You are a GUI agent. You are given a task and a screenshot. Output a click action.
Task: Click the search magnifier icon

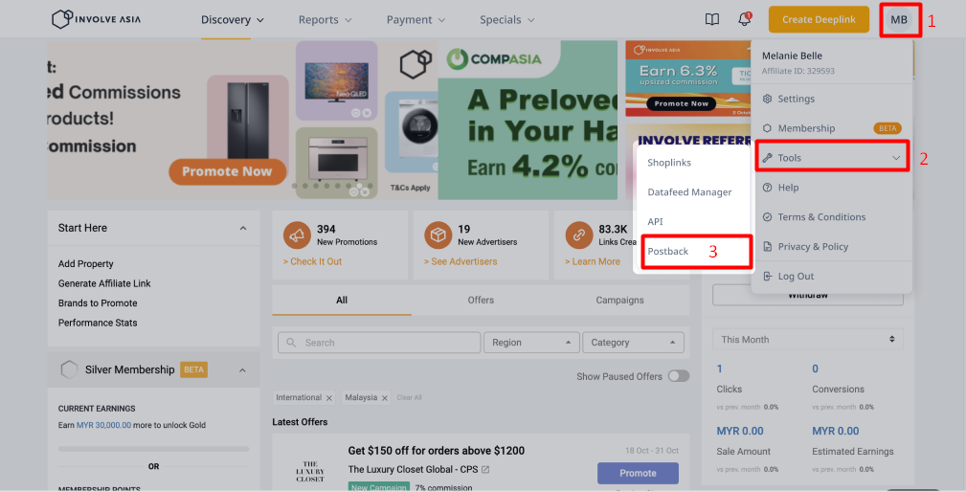(x=291, y=343)
